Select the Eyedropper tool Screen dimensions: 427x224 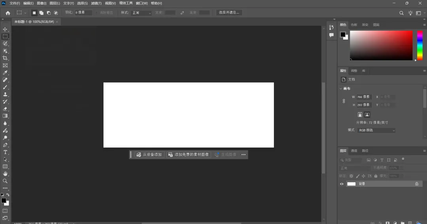[5, 73]
